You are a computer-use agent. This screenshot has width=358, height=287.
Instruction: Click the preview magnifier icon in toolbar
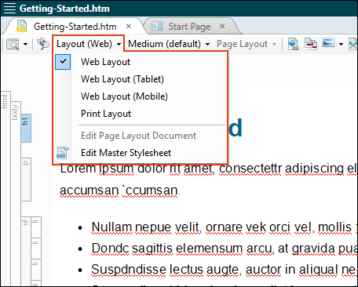click(13, 44)
